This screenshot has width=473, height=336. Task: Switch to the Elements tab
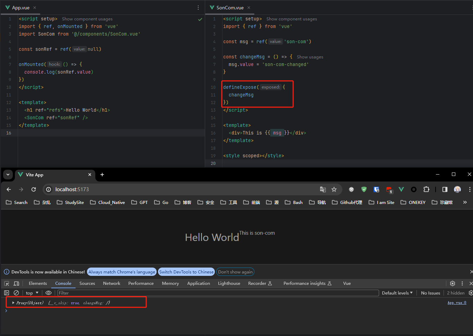pyautogui.click(x=38, y=283)
